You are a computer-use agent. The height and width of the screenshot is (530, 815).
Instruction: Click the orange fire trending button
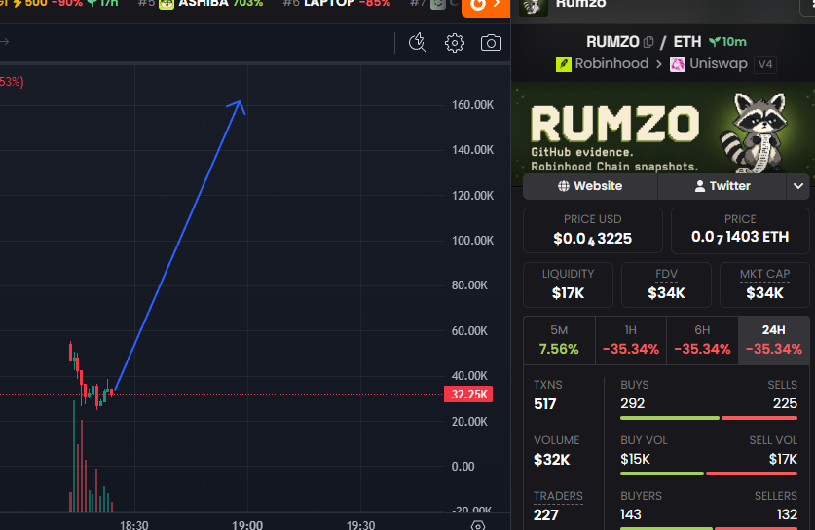tap(486, 6)
